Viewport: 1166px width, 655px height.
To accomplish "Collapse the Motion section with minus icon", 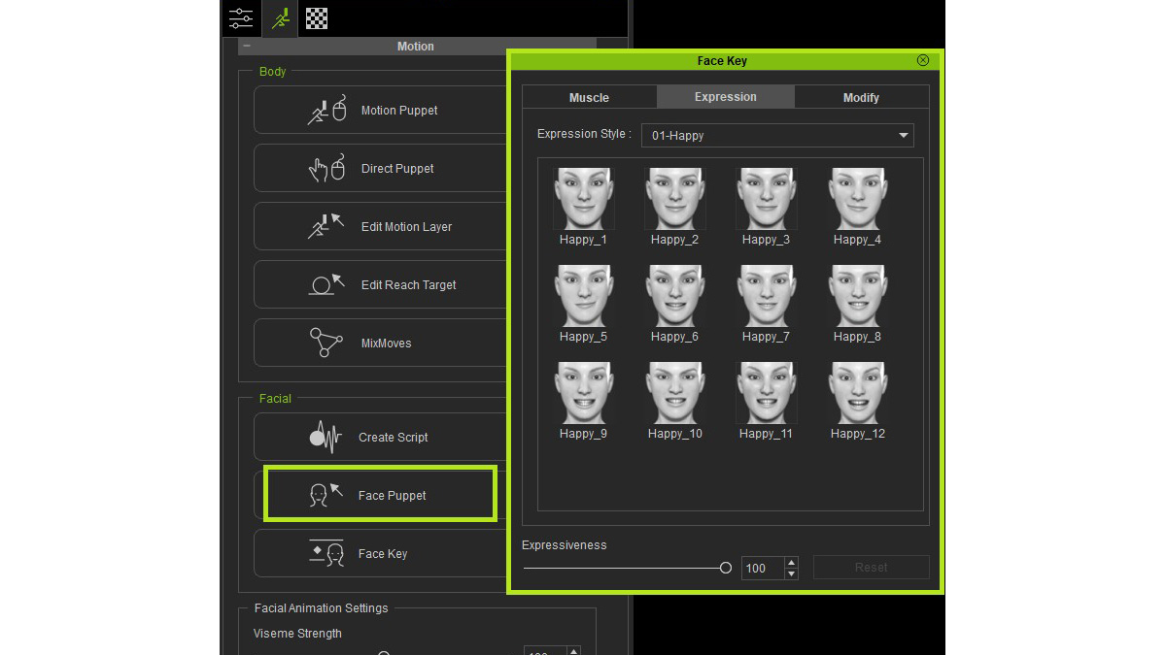I will click(x=246, y=46).
